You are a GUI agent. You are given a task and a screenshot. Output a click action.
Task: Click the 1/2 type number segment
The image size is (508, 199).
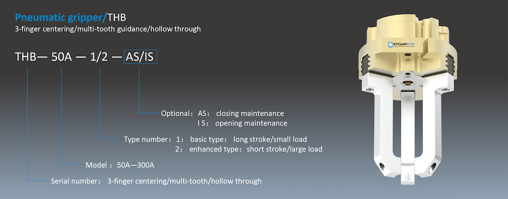coord(99,57)
